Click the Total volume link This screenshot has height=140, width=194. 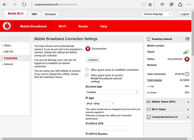[x=155, y=80]
